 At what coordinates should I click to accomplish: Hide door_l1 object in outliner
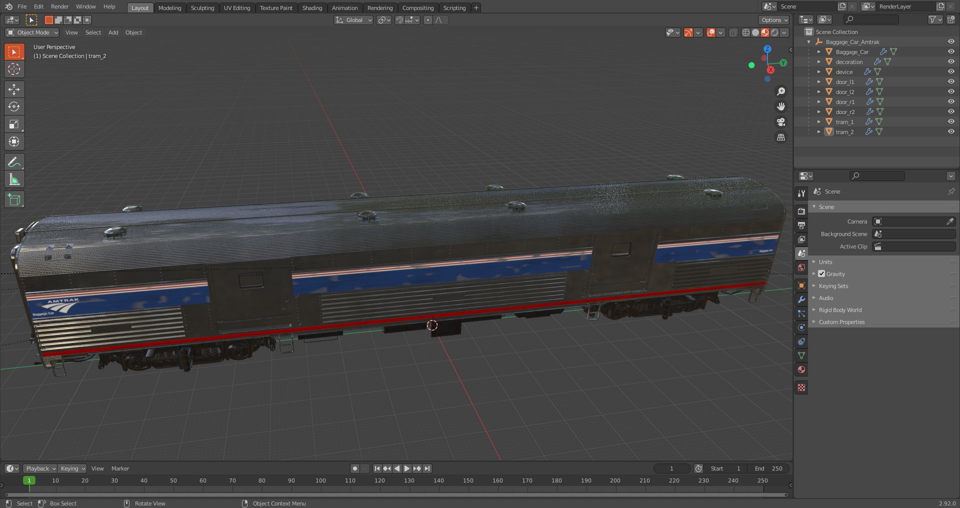coord(951,81)
